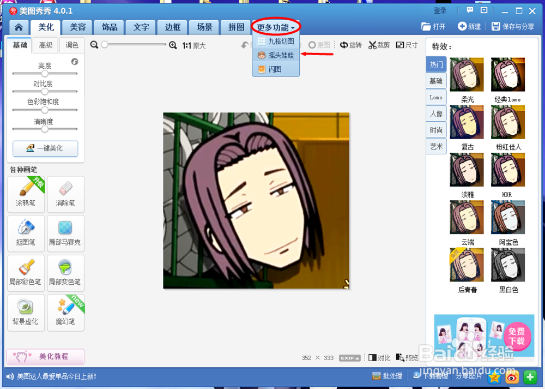The width and height of the screenshot is (545, 389).
Task: Select the 背景虚化 background blur tool
Action: click(x=26, y=313)
